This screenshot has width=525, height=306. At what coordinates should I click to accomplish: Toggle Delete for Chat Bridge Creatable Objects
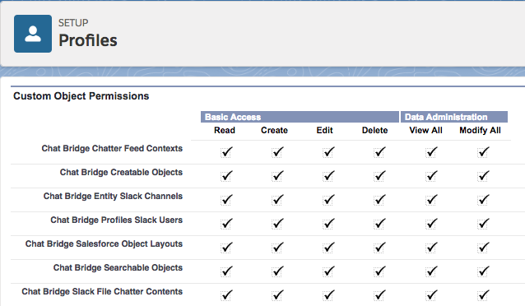pos(379,176)
